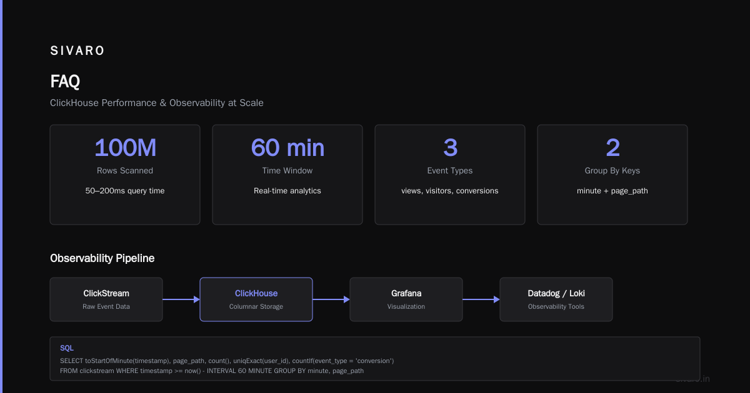Open the Grafana Visualization node
Viewport: 750px width, 393px height.
point(406,299)
